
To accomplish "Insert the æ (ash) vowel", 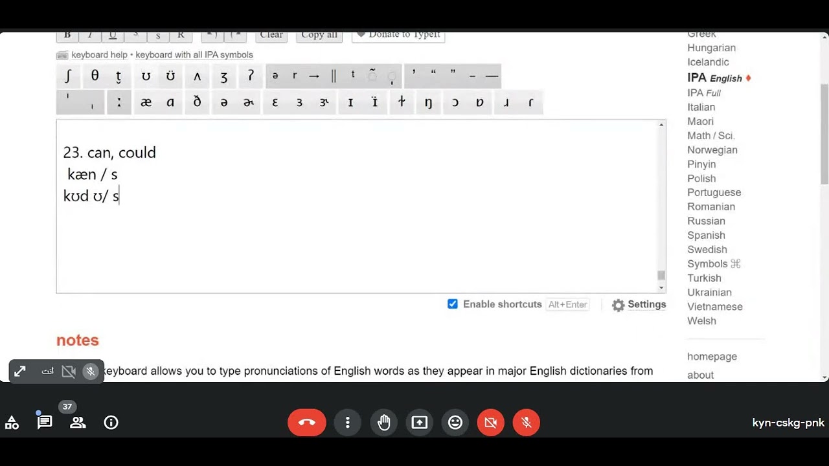I will pos(146,102).
